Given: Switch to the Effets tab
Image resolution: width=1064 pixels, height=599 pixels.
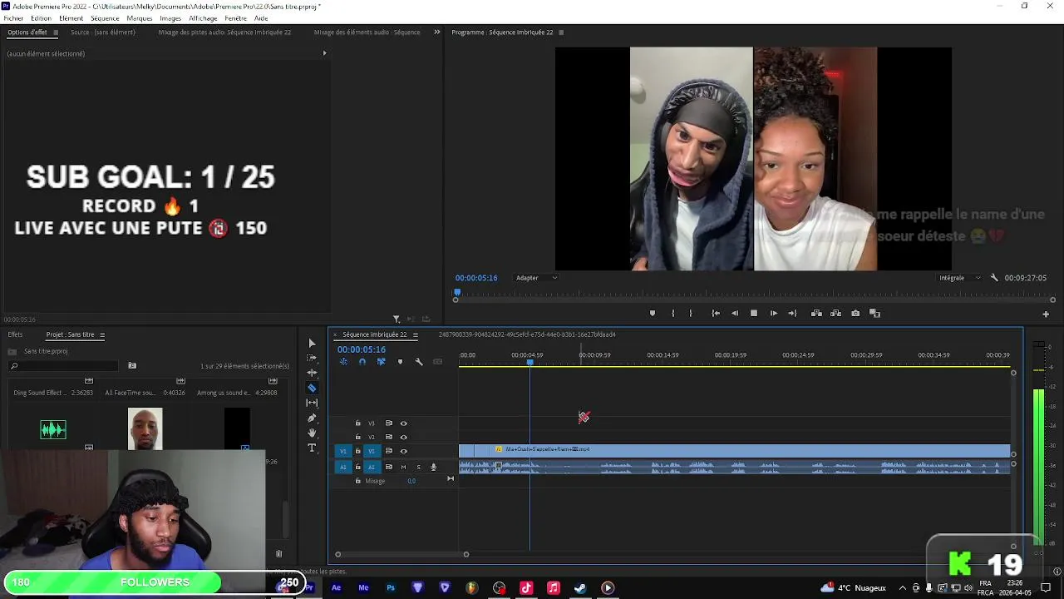Looking at the screenshot, I should (16, 334).
